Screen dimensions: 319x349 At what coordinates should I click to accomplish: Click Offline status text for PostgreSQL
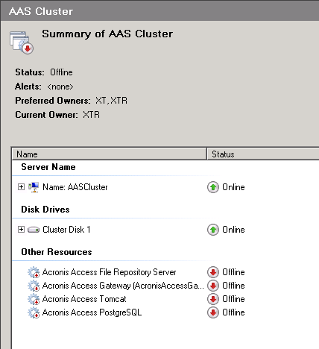tap(233, 312)
